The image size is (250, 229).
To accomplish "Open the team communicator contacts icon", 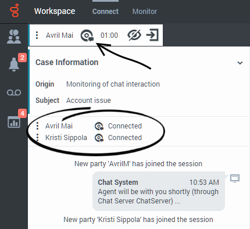I will [x=14, y=37].
